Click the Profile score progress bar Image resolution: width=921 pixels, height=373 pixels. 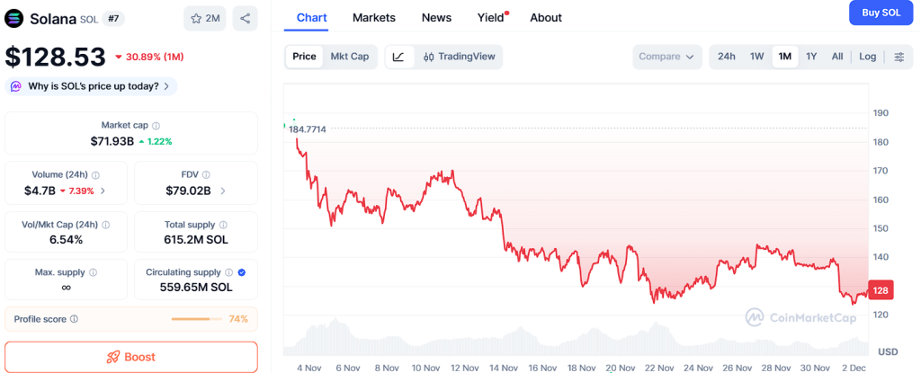[x=196, y=319]
